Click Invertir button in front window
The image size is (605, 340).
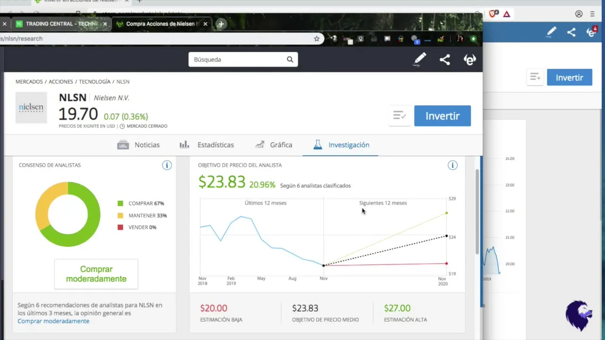pyautogui.click(x=442, y=116)
